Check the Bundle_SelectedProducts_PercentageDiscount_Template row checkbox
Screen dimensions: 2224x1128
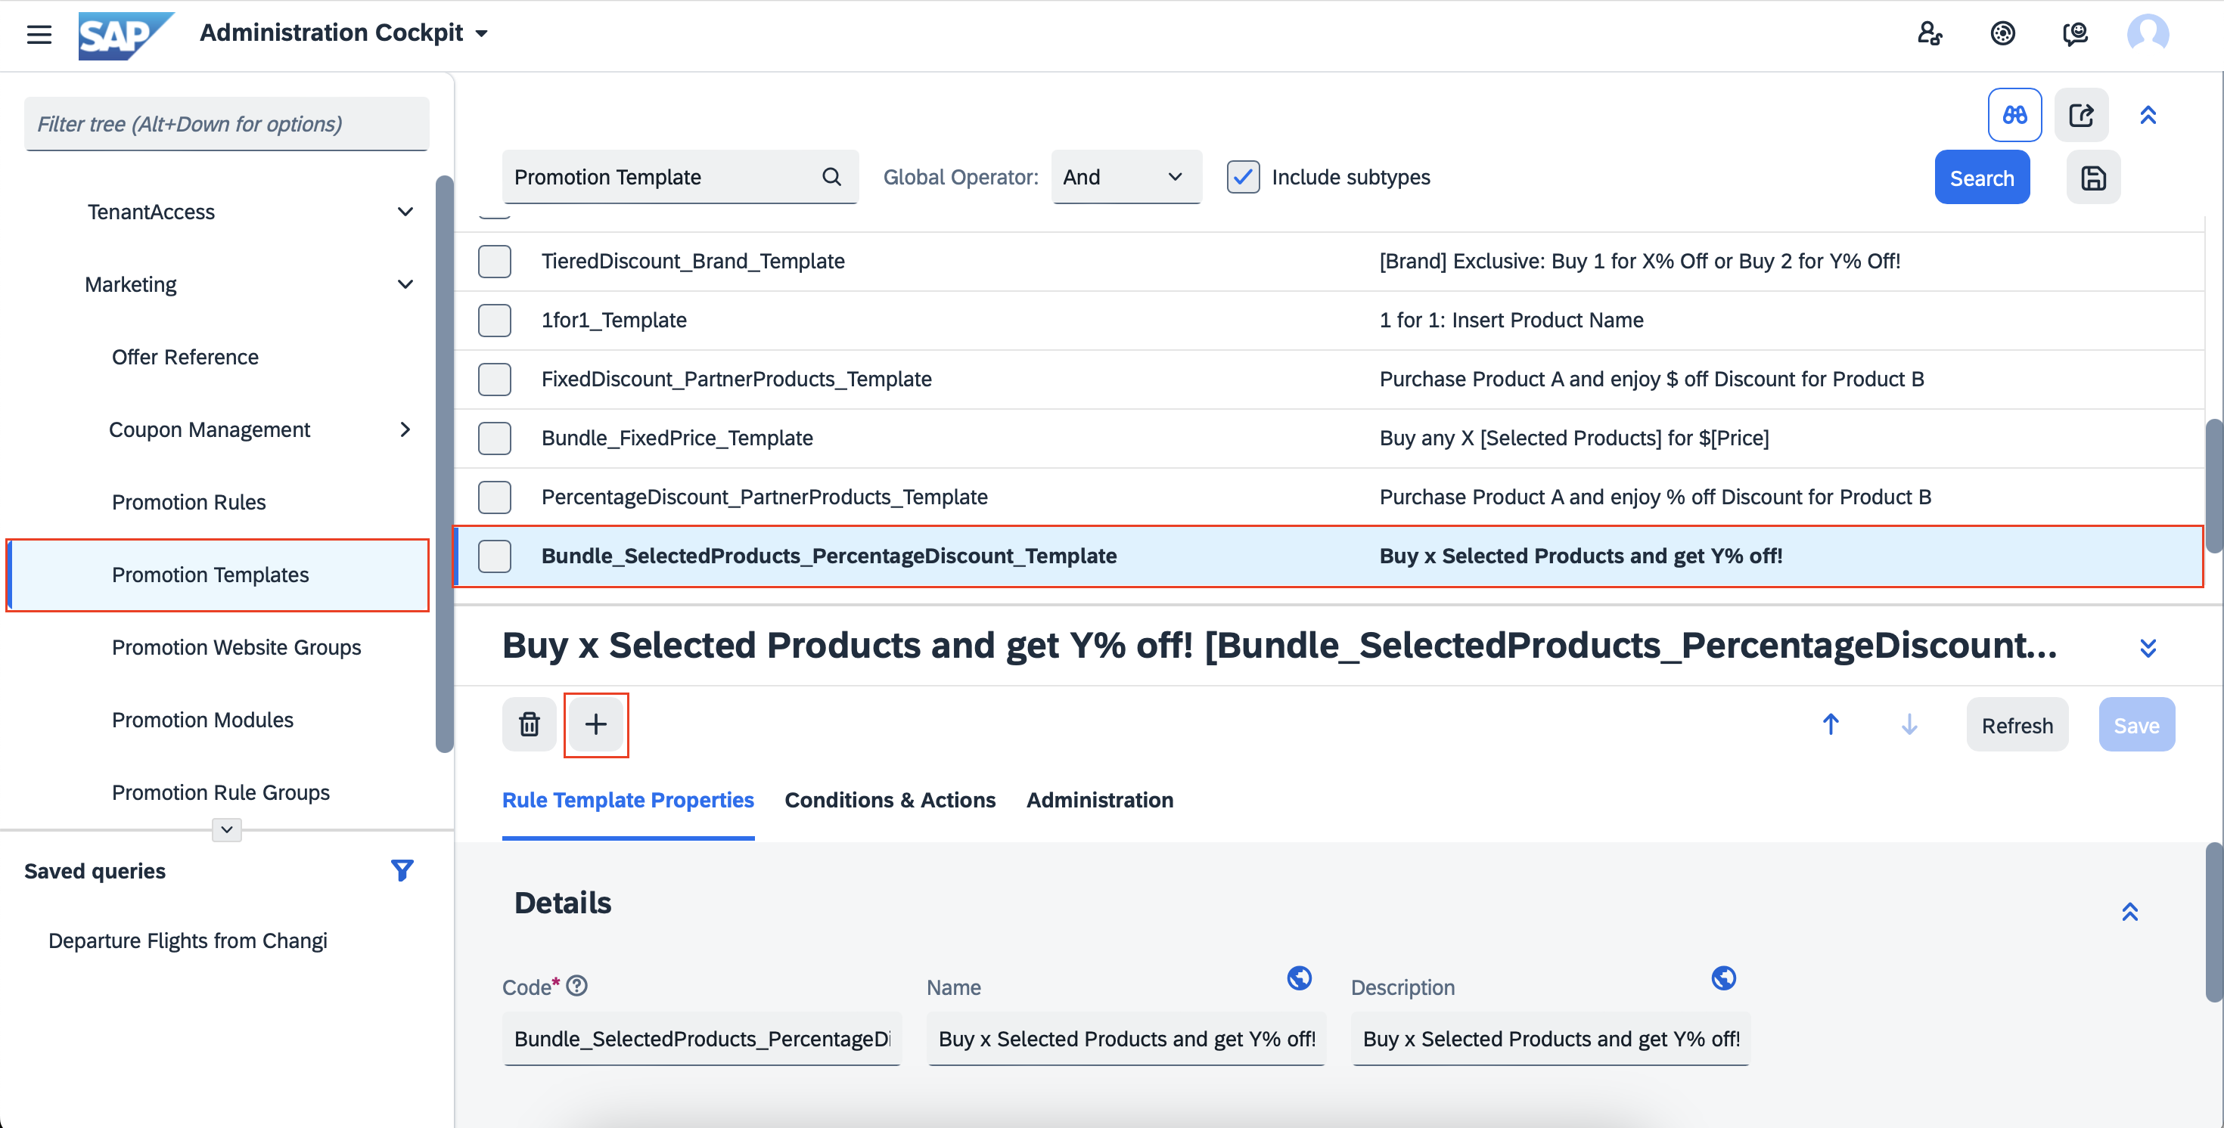point(495,556)
